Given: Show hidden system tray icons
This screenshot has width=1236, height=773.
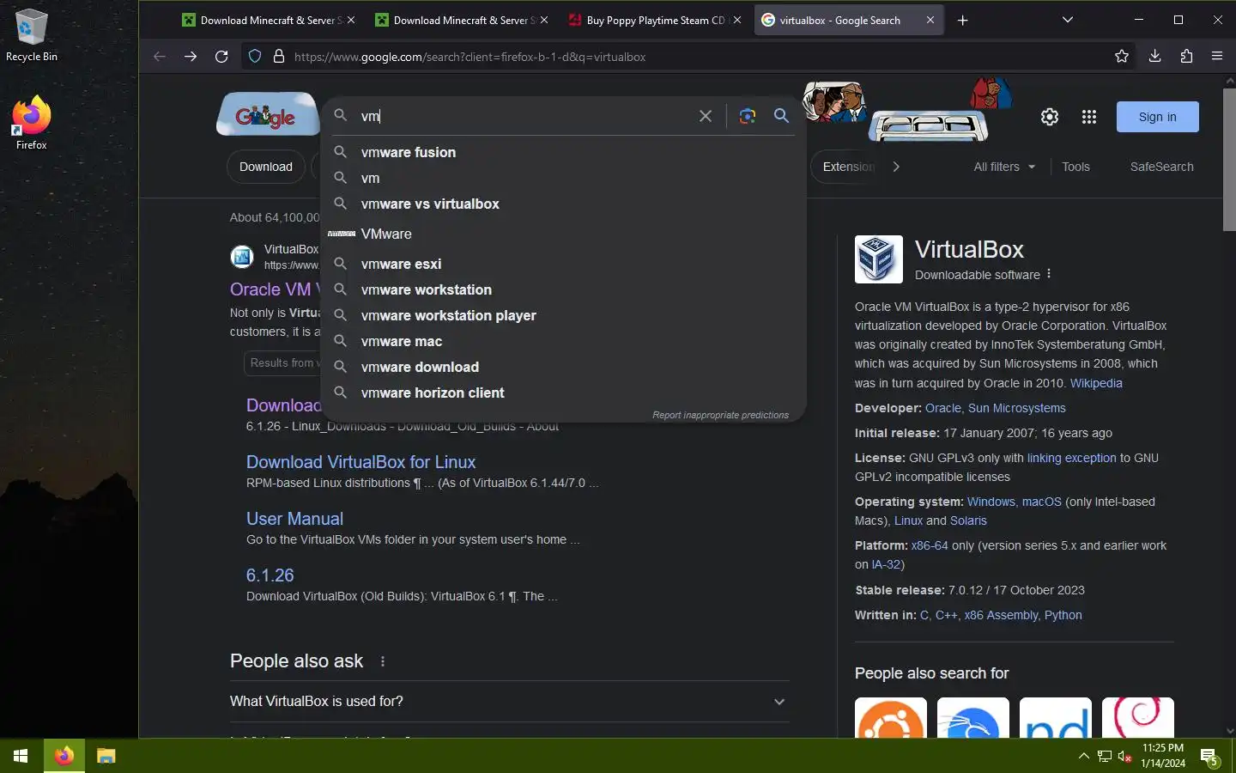Looking at the screenshot, I should coord(1084,757).
